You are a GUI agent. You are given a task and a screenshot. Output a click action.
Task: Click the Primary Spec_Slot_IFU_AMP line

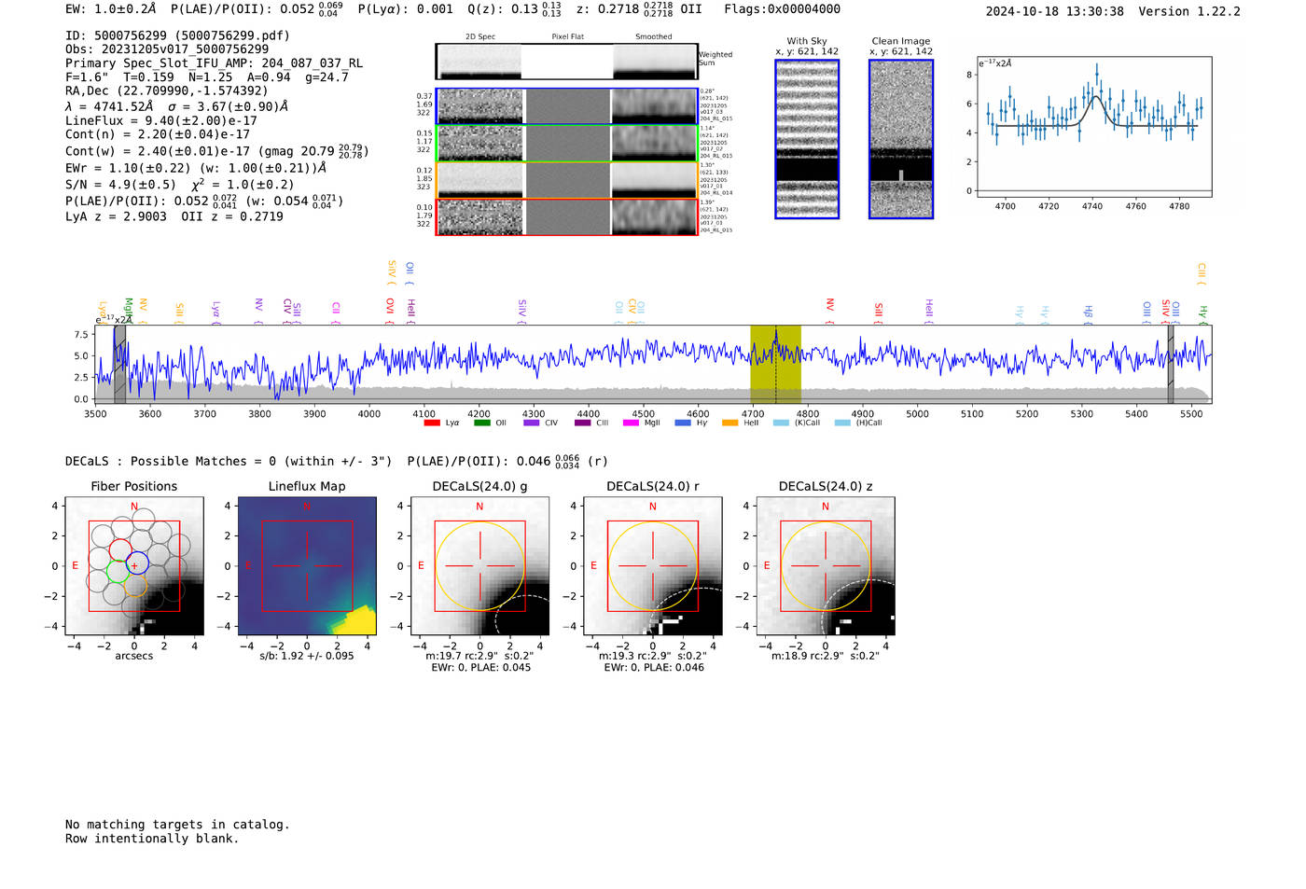[x=215, y=63]
